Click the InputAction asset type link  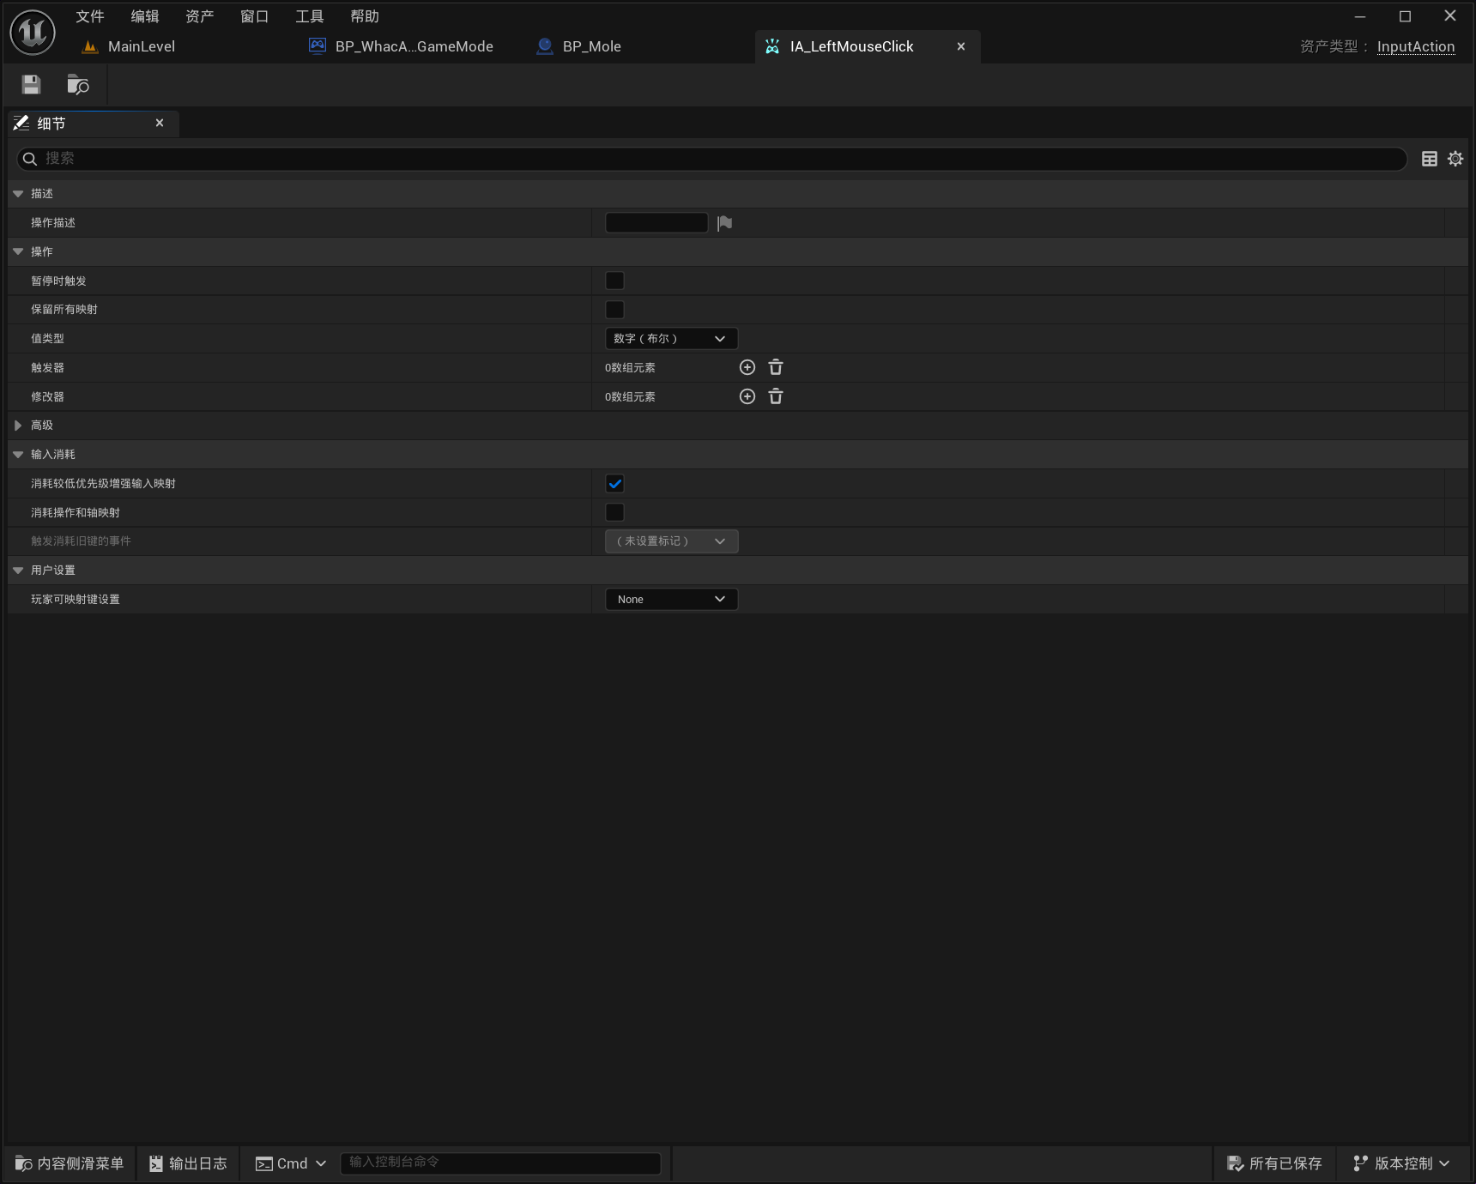[x=1416, y=46]
